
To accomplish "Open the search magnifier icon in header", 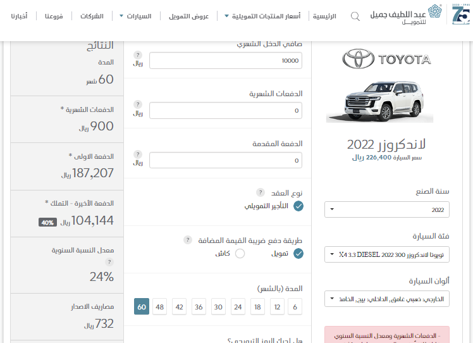I will [355, 16].
